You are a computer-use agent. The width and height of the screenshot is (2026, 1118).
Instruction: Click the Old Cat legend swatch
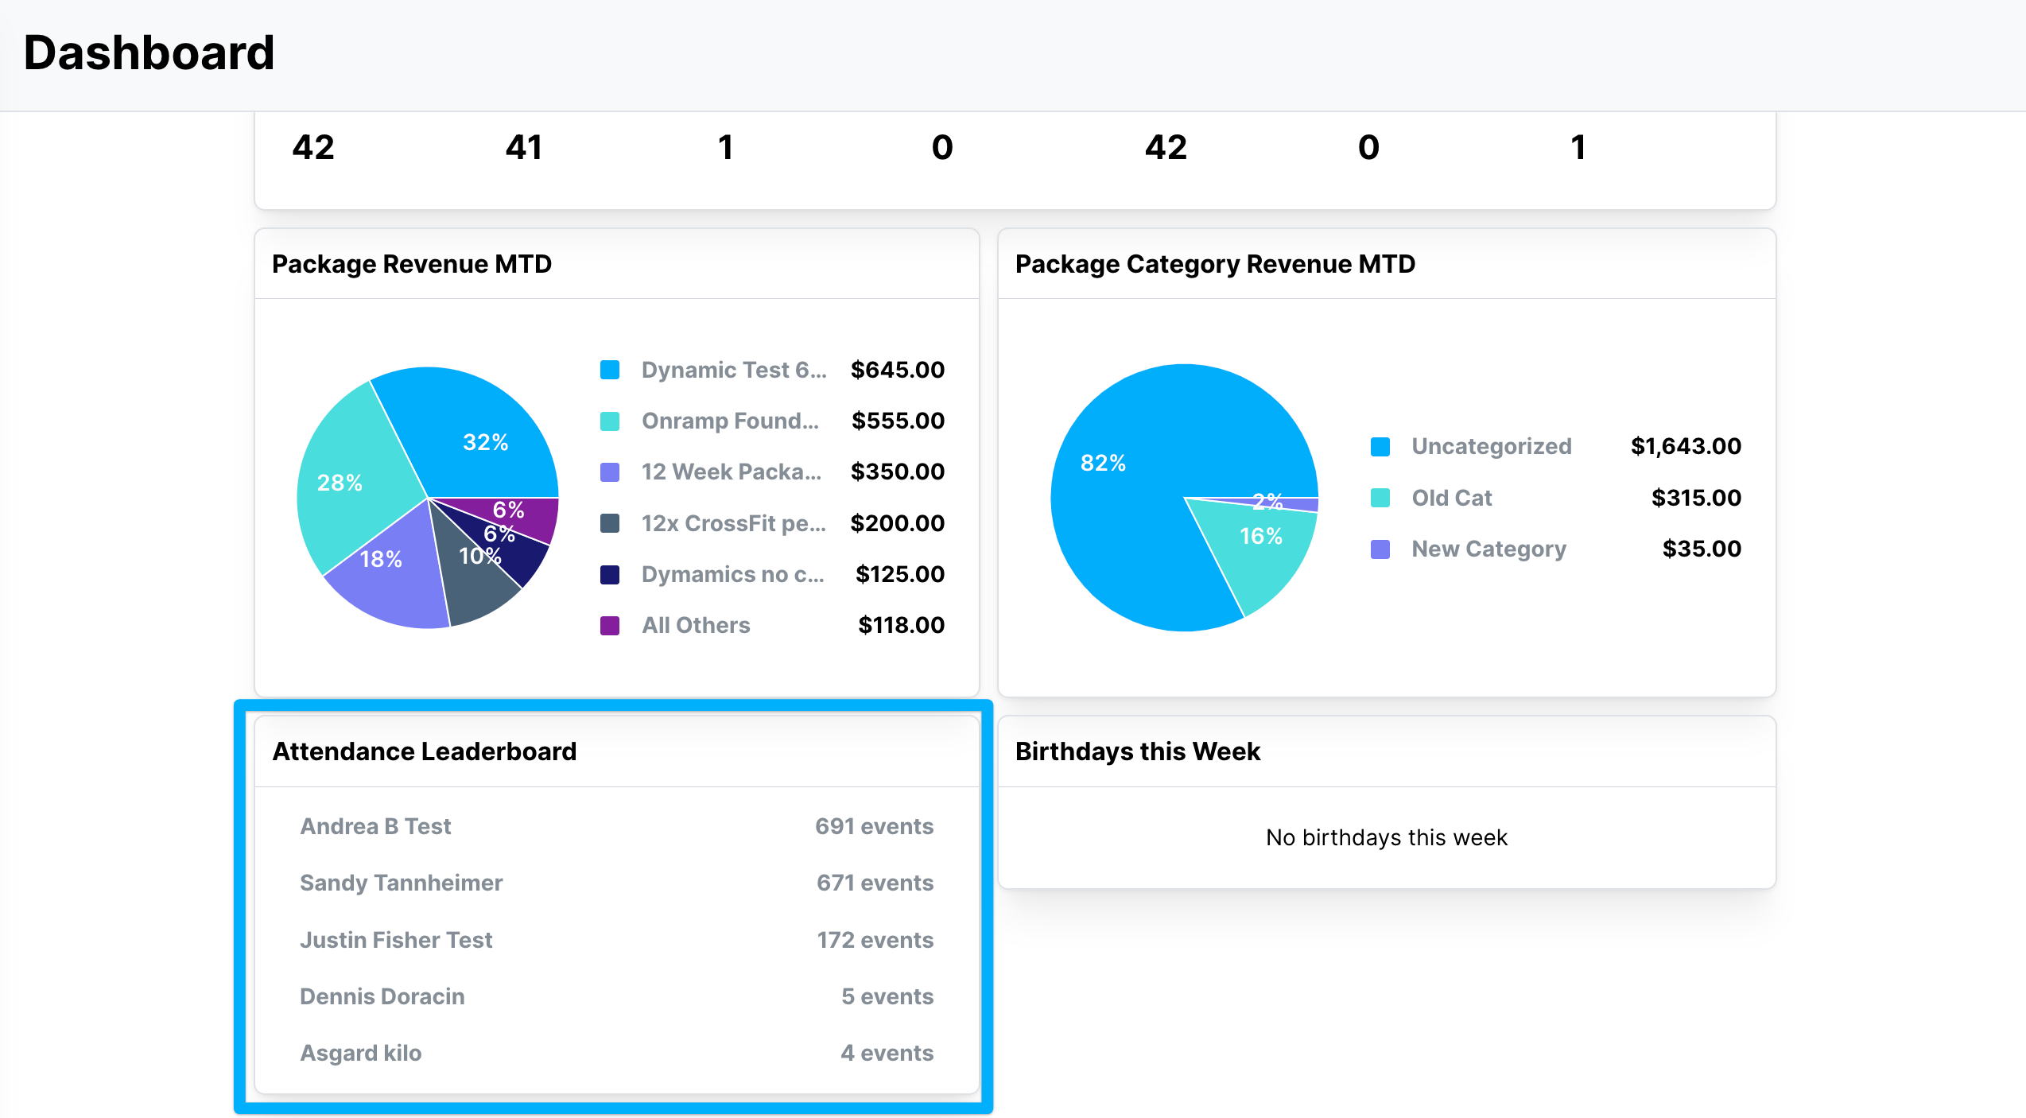1380,498
